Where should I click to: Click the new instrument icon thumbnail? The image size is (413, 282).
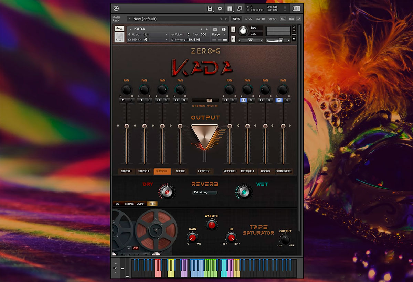point(119,37)
